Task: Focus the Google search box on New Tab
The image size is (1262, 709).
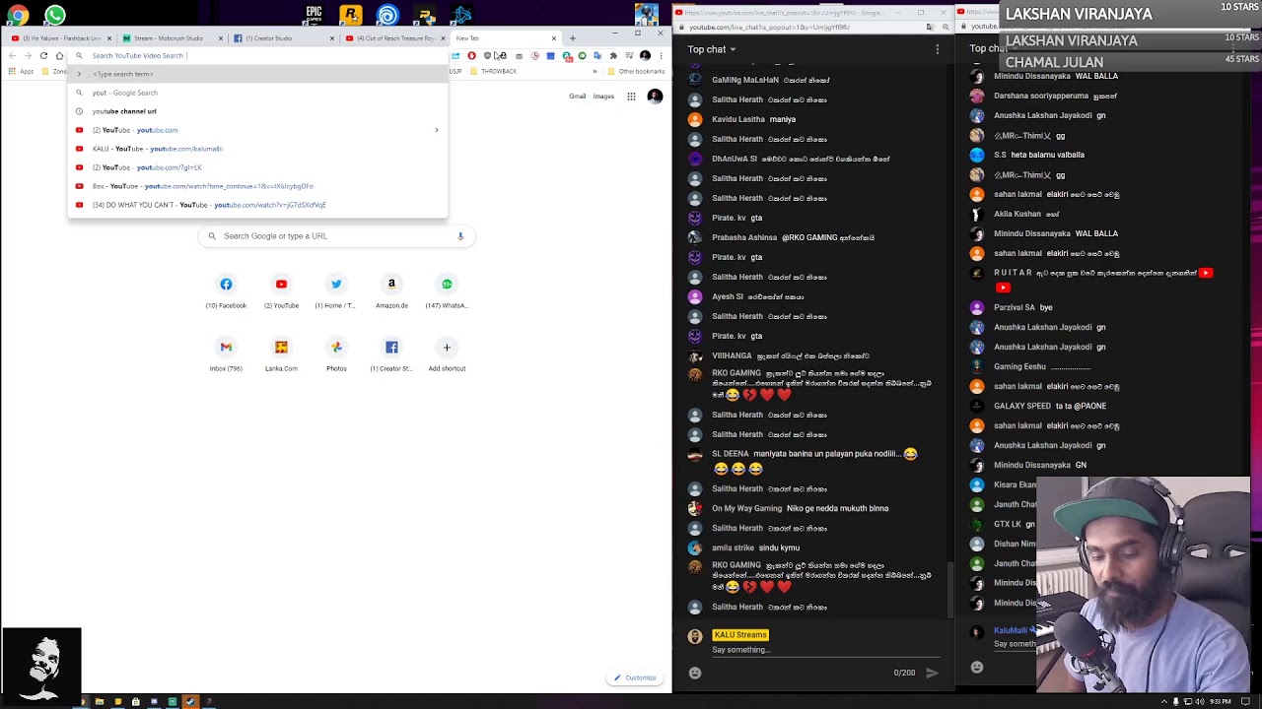Action: pyautogui.click(x=336, y=236)
